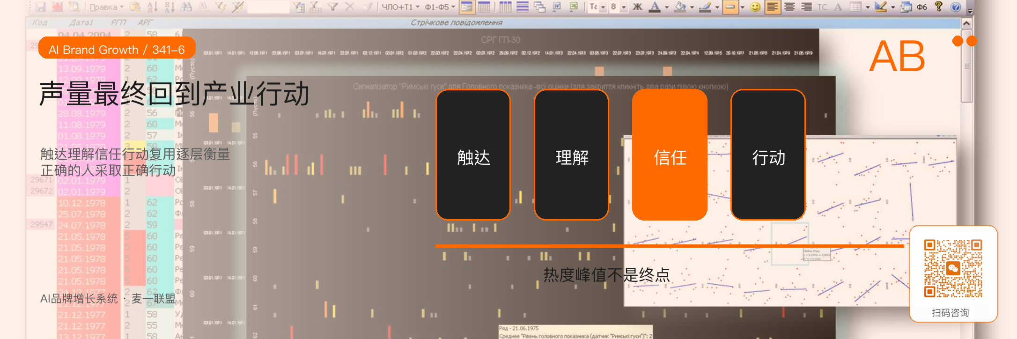Image resolution: width=1017 pixels, height=339 pixels.
Task: Select the datasheet grid view icon
Action: click(484, 7)
